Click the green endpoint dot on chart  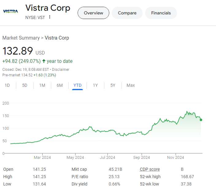coord(201,120)
